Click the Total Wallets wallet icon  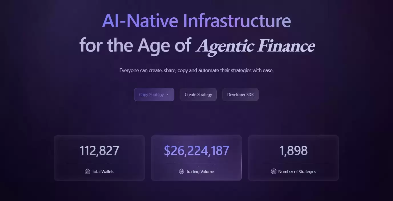87,171
